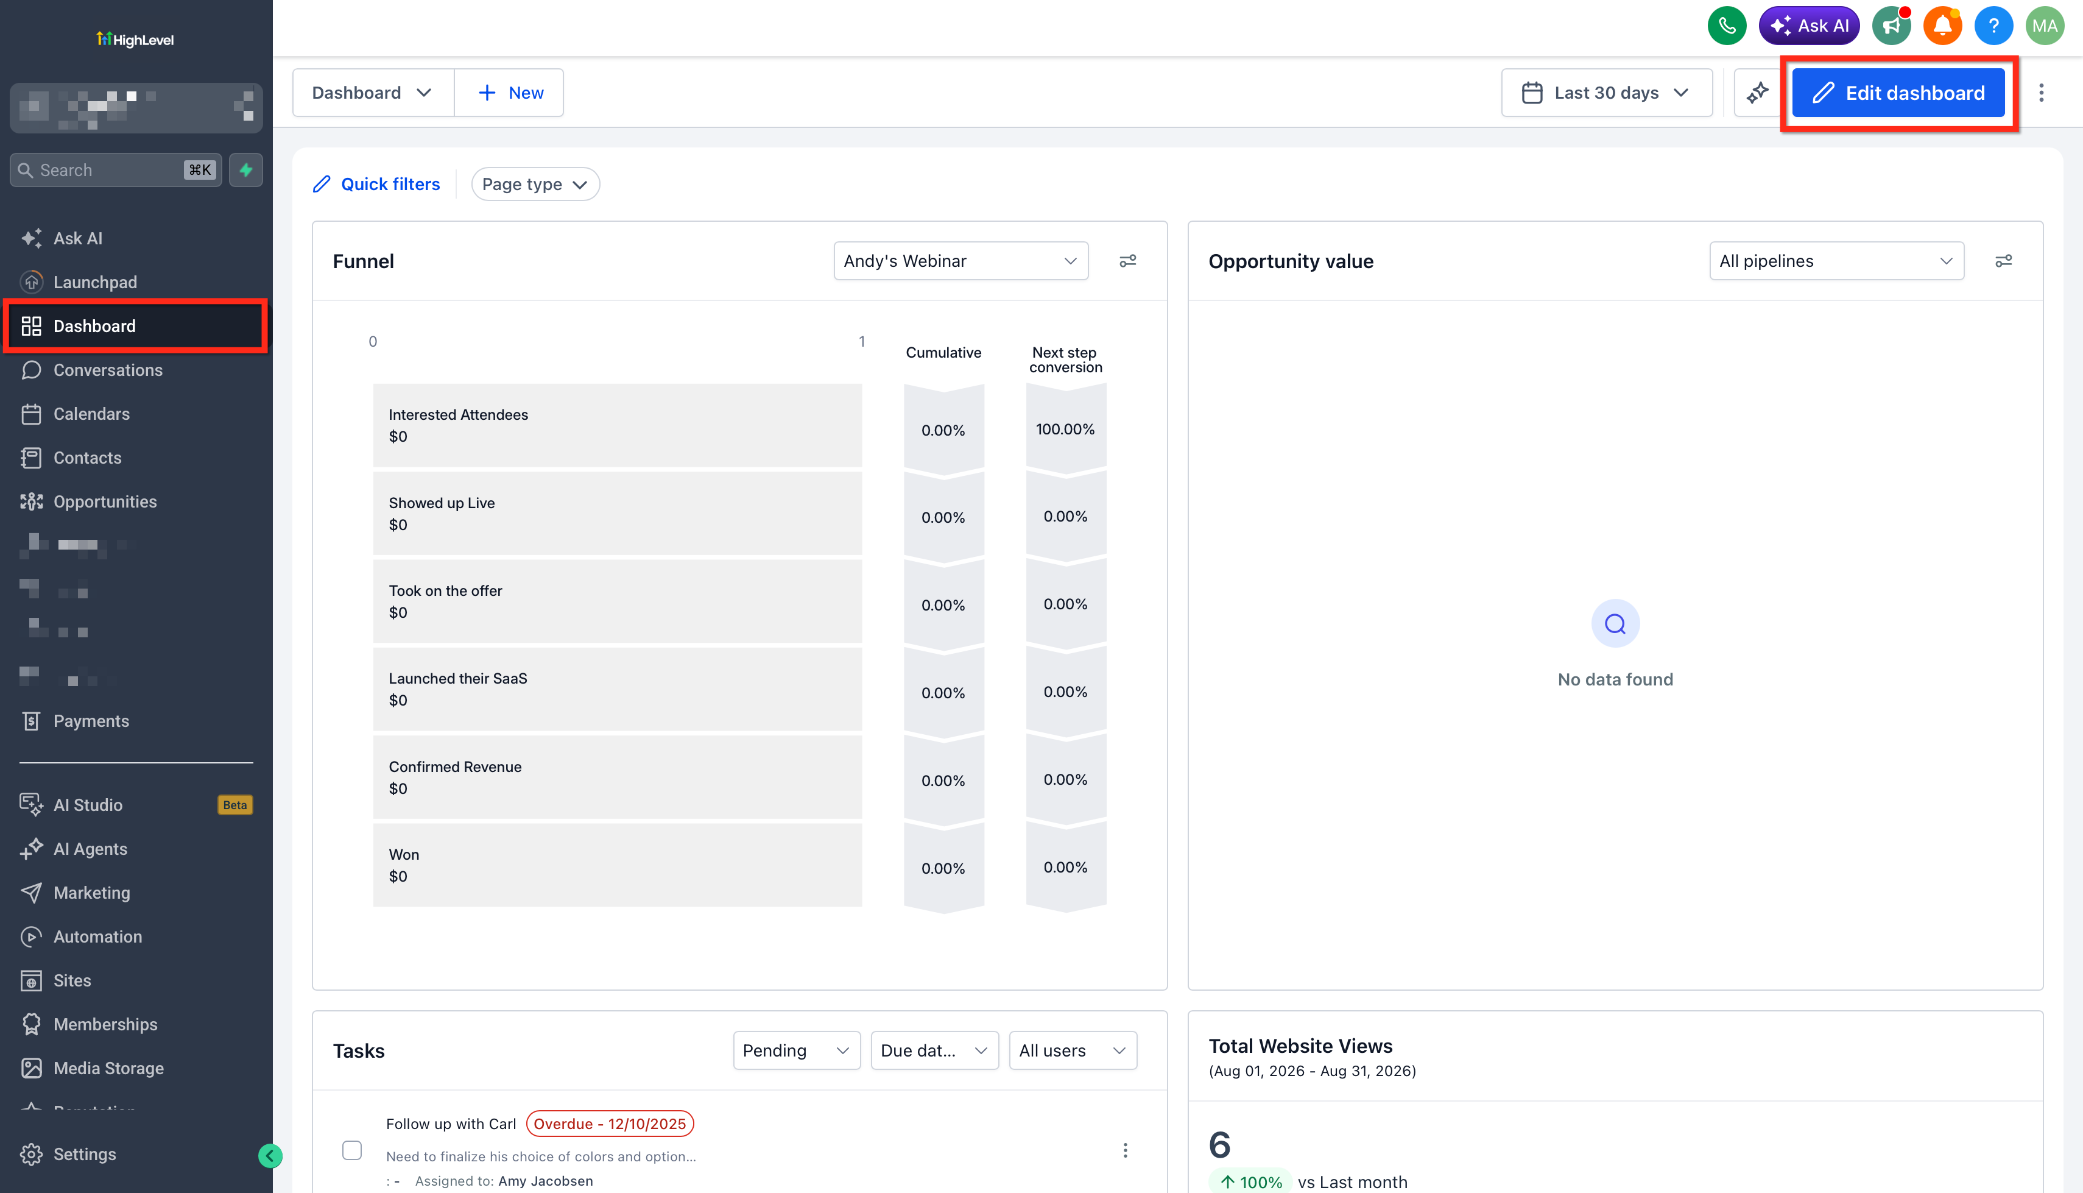Click the HighLevel logo
The width and height of the screenshot is (2083, 1193).
click(135, 40)
